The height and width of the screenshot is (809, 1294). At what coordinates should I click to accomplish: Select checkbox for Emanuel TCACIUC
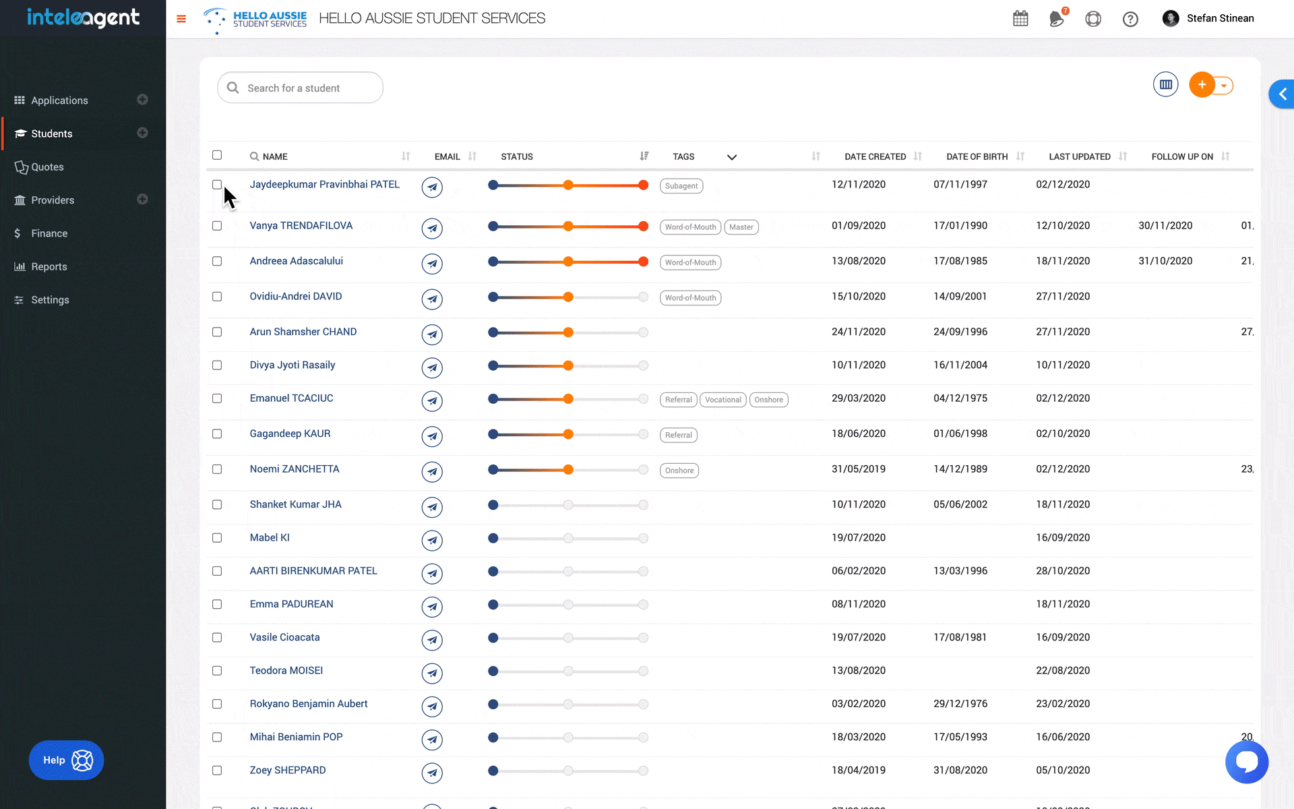tap(217, 398)
